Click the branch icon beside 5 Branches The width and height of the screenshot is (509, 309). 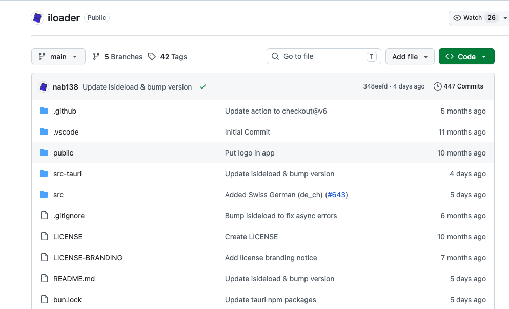[96, 57]
